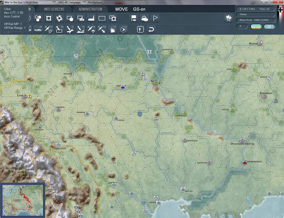
Task: Toggle the hexagon grid overlay icon
Action: point(38,18)
